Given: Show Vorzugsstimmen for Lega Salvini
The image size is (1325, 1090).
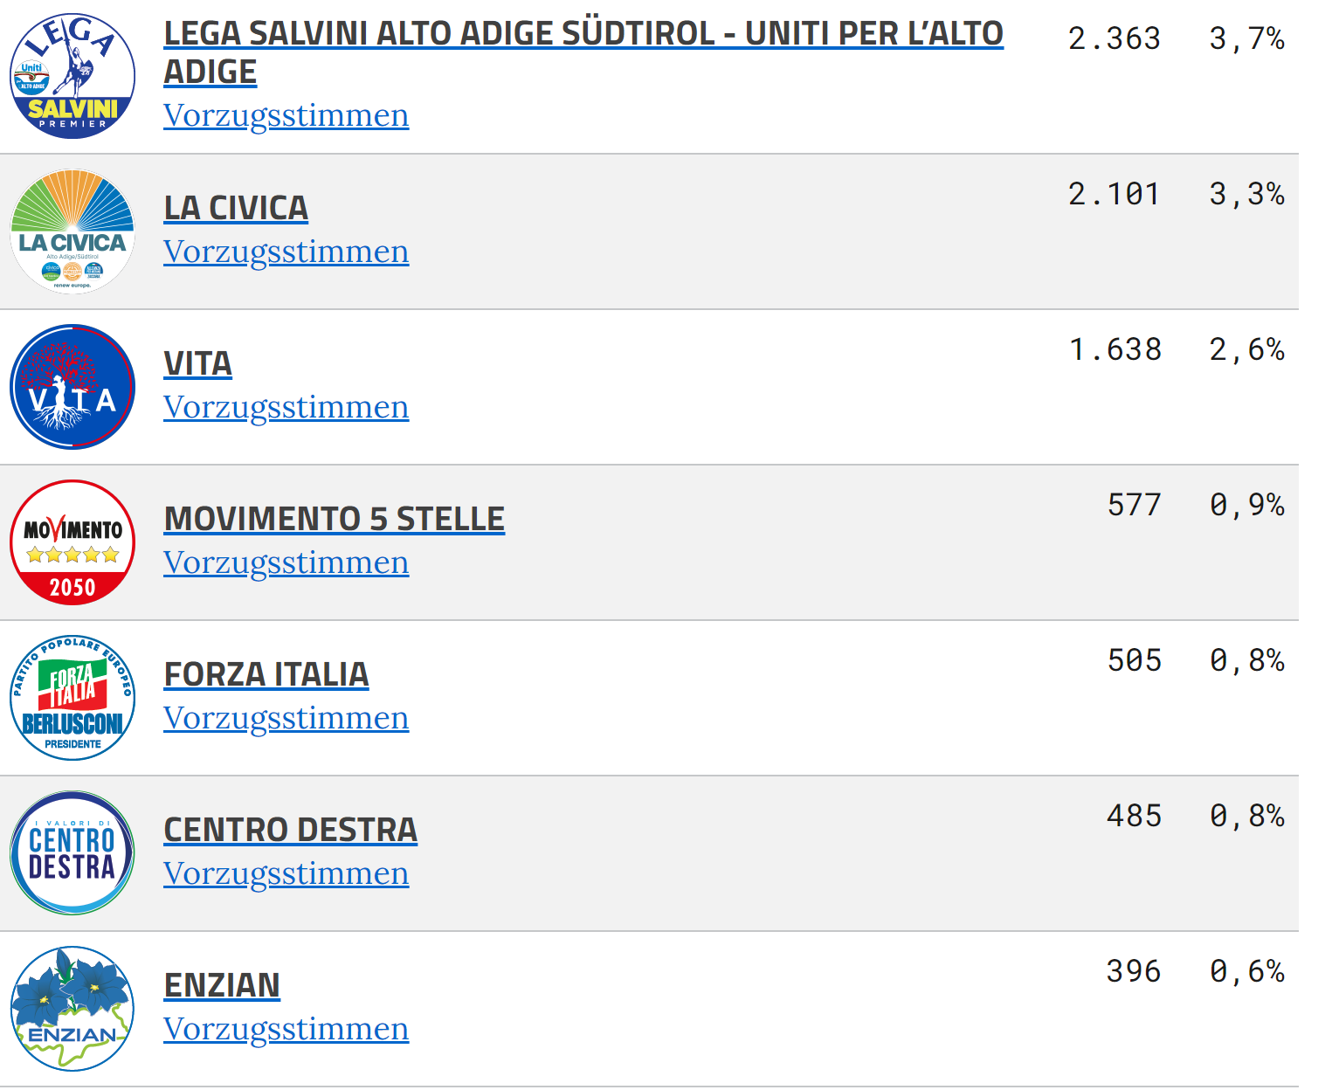Looking at the screenshot, I should (286, 115).
